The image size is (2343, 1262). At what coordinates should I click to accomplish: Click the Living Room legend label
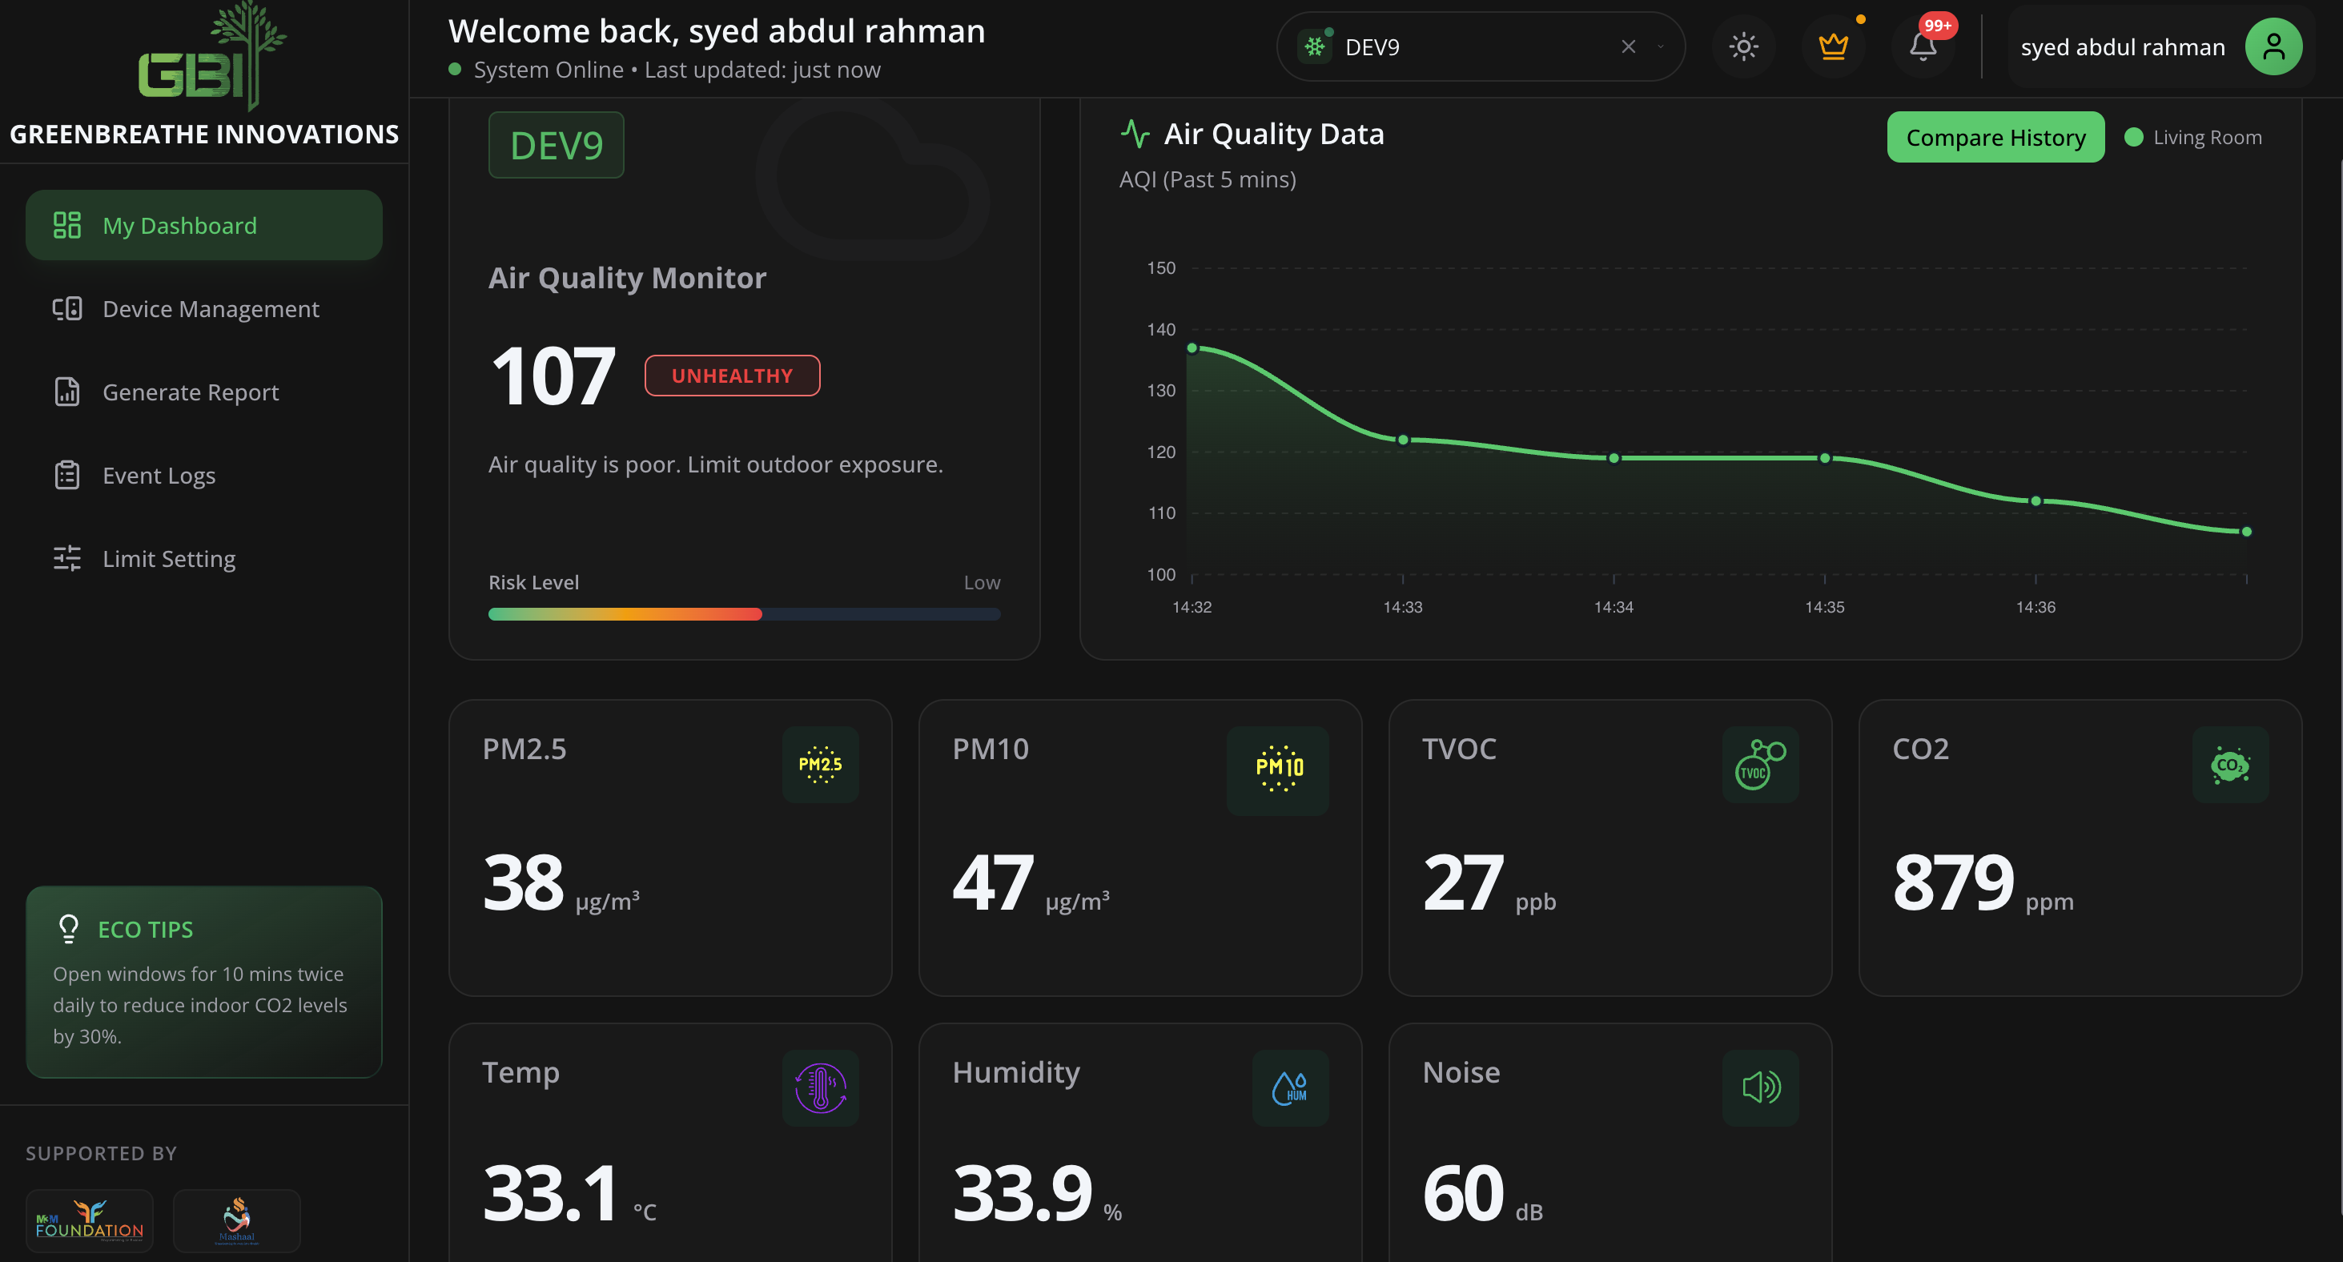[2207, 138]
